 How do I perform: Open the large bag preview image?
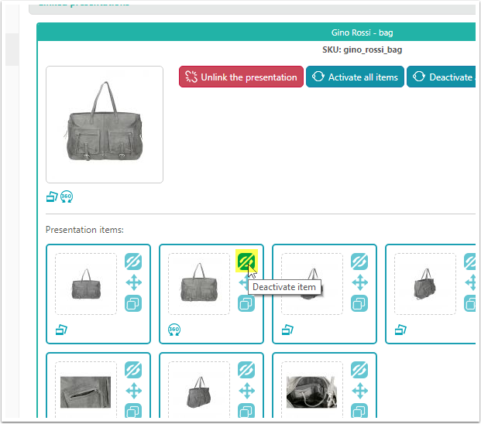coord(105,125)
